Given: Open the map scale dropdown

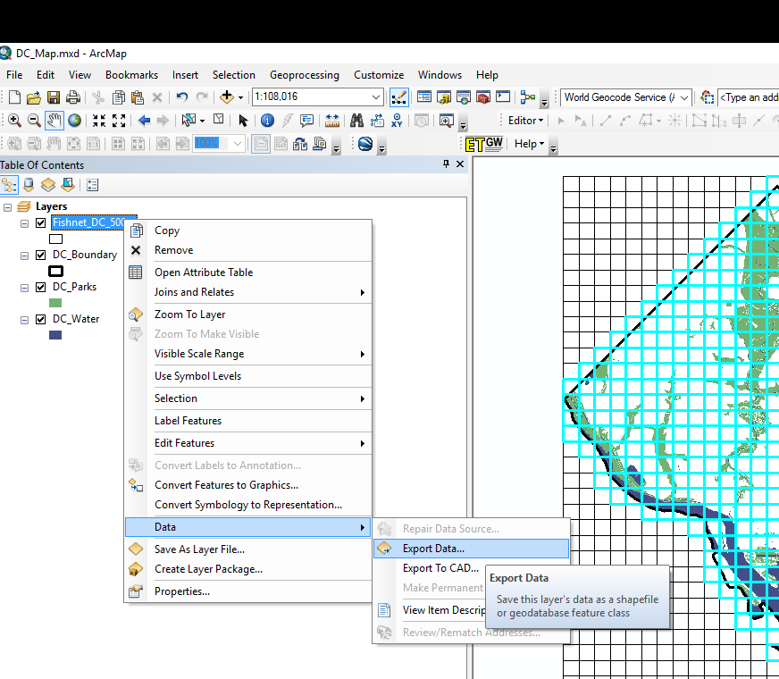Looking at the screenshot, I should click(376, 97).
